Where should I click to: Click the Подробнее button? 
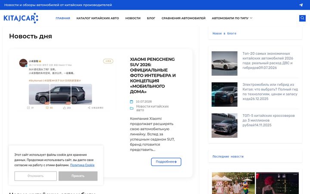coord(166,162)
